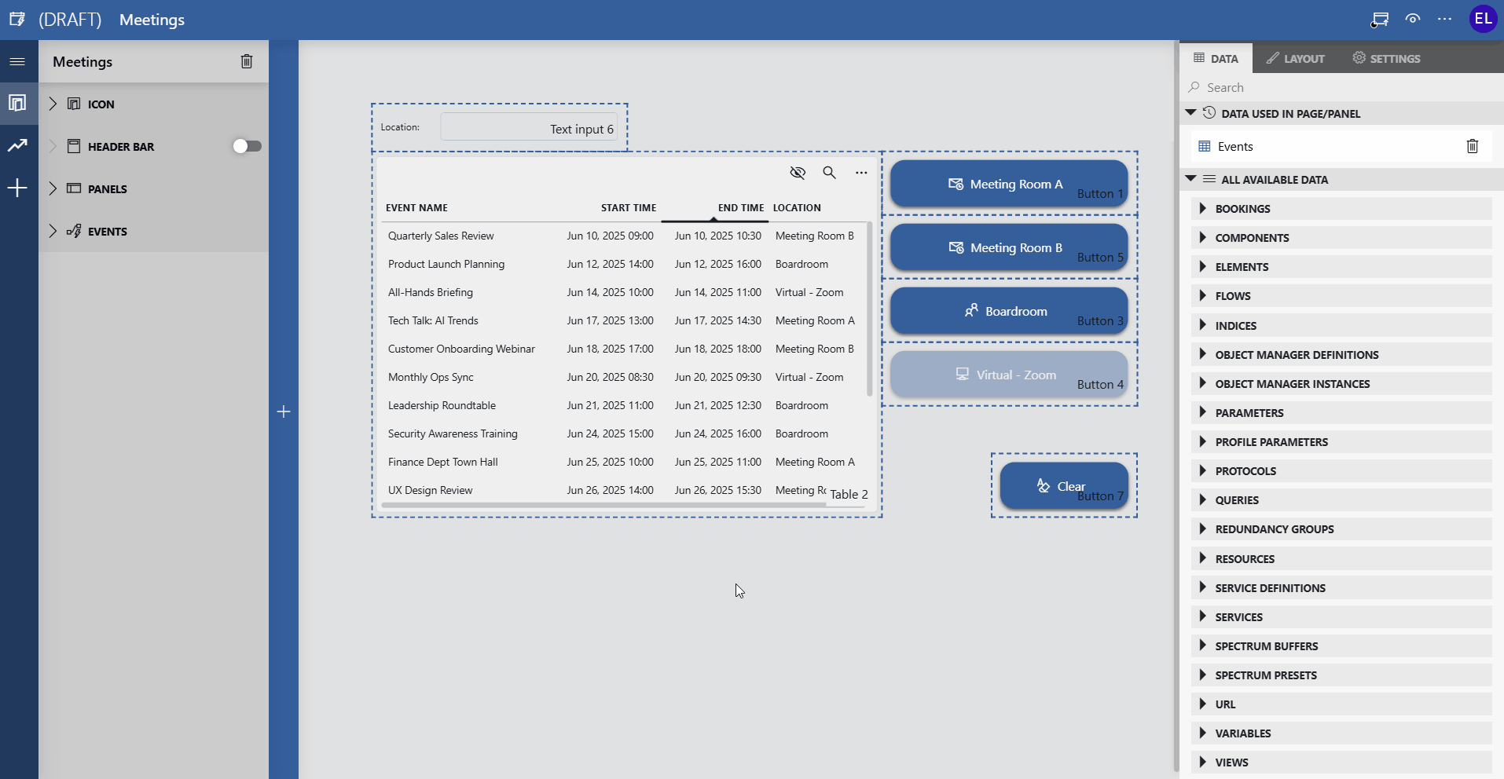Delete the Meetings page via trash icon
Screen dimensions: 1504x779
pyautogui.click(x=248, y=61)
